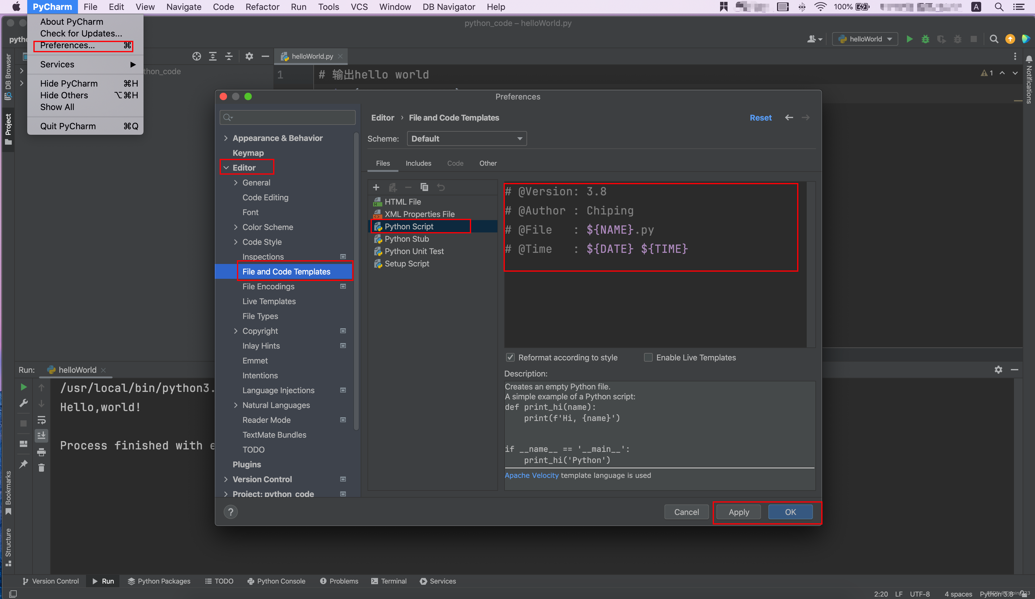The image size is (1035, 599).
Task: Click the Copy Template icon
Action: (424, 188)
